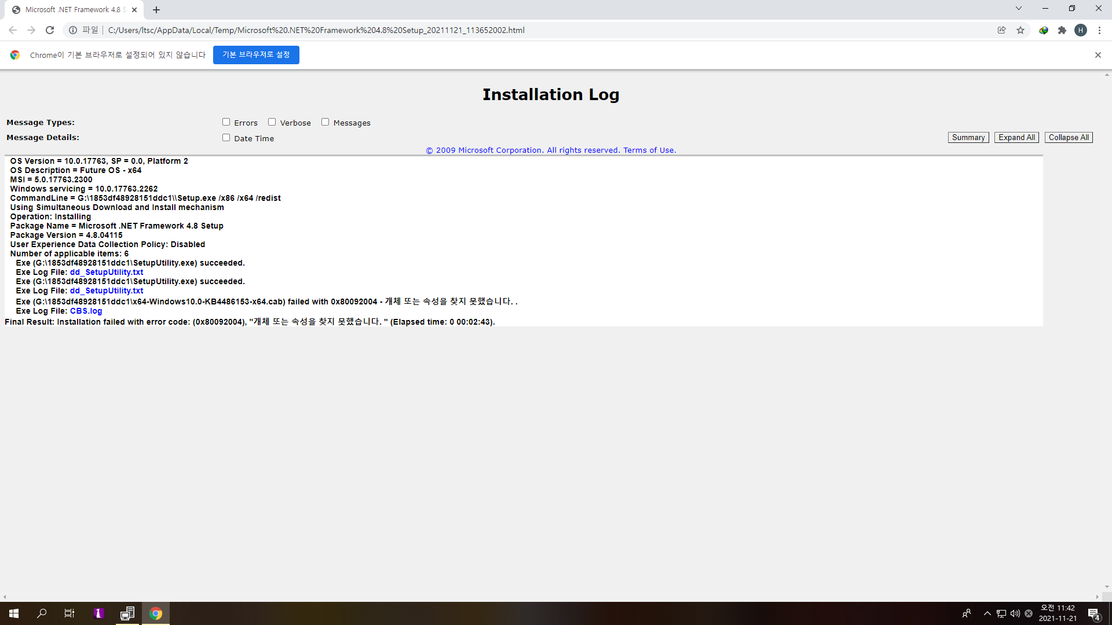Show hidden system tray icons
1112x625 pixels.
pyautogui.click(x=987, y=613)
